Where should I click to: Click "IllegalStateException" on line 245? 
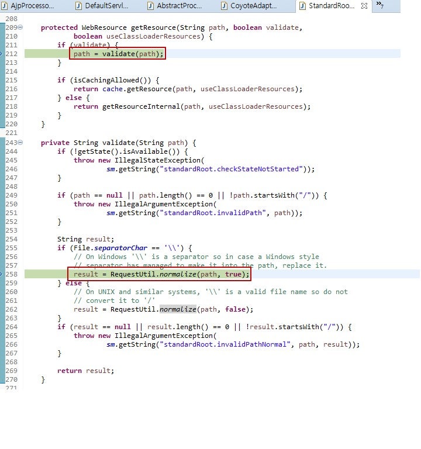pyautogui.click(x=157, y=160)
